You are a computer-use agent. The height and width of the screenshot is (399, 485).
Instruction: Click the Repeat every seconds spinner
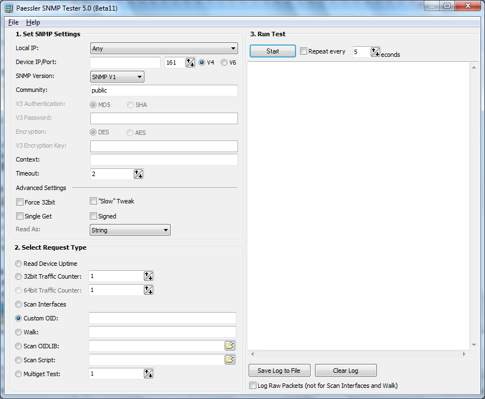click(375, 52)
